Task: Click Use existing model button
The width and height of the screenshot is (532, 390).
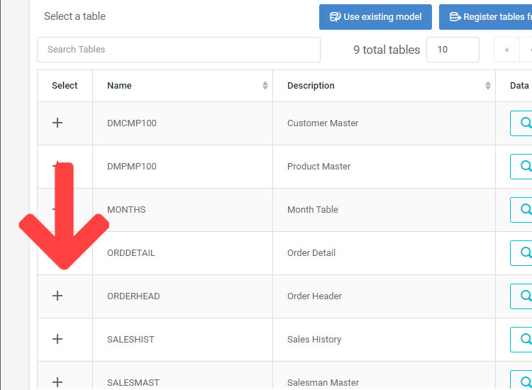Action: [x=375, y=17]
